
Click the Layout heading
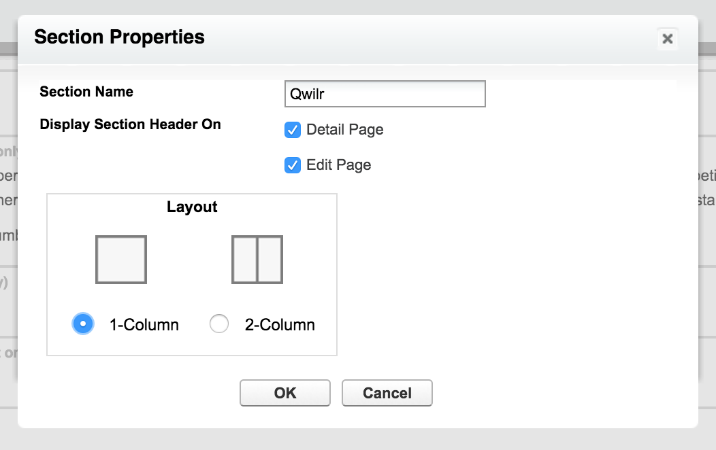tap(192, 207)
